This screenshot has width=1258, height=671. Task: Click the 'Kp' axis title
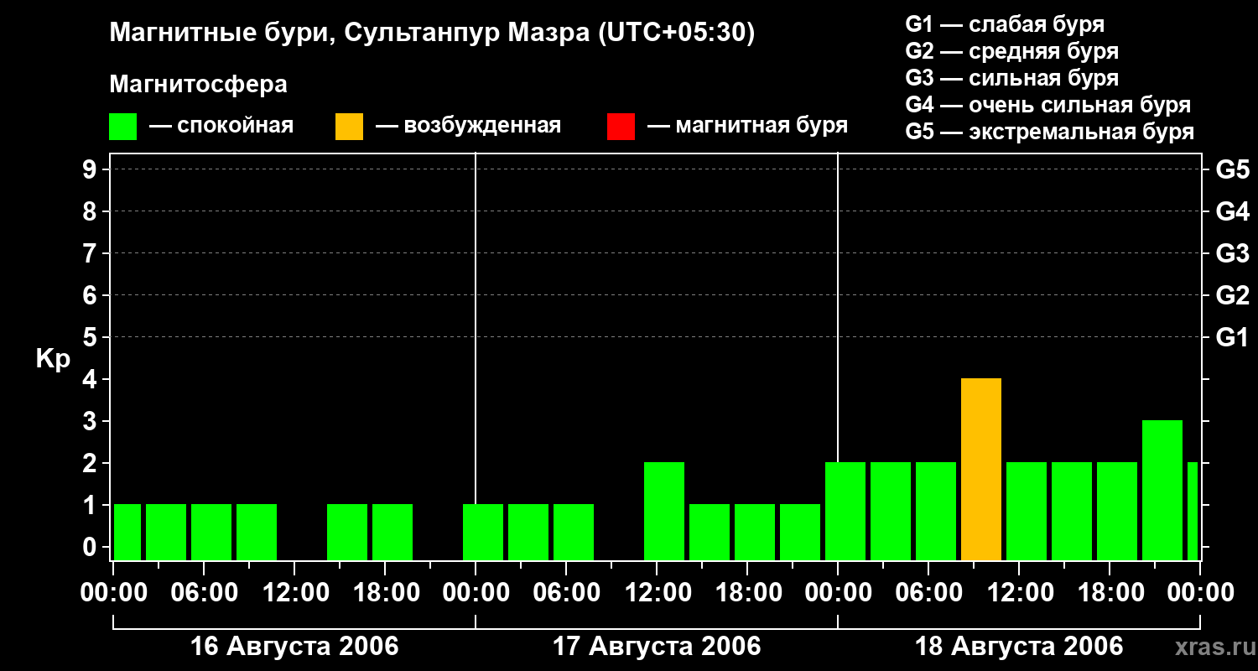tap(53, 359)
